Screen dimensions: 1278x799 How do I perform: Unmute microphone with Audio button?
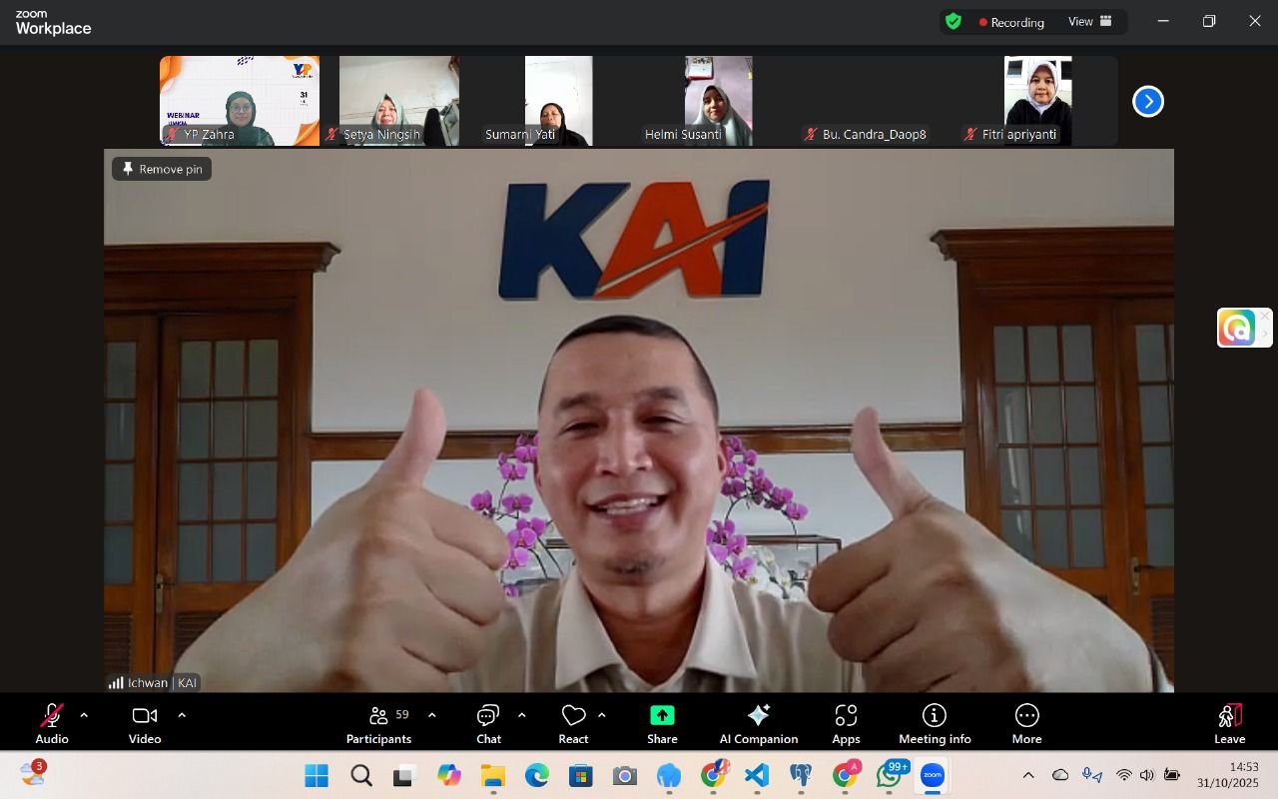(52, 724)
